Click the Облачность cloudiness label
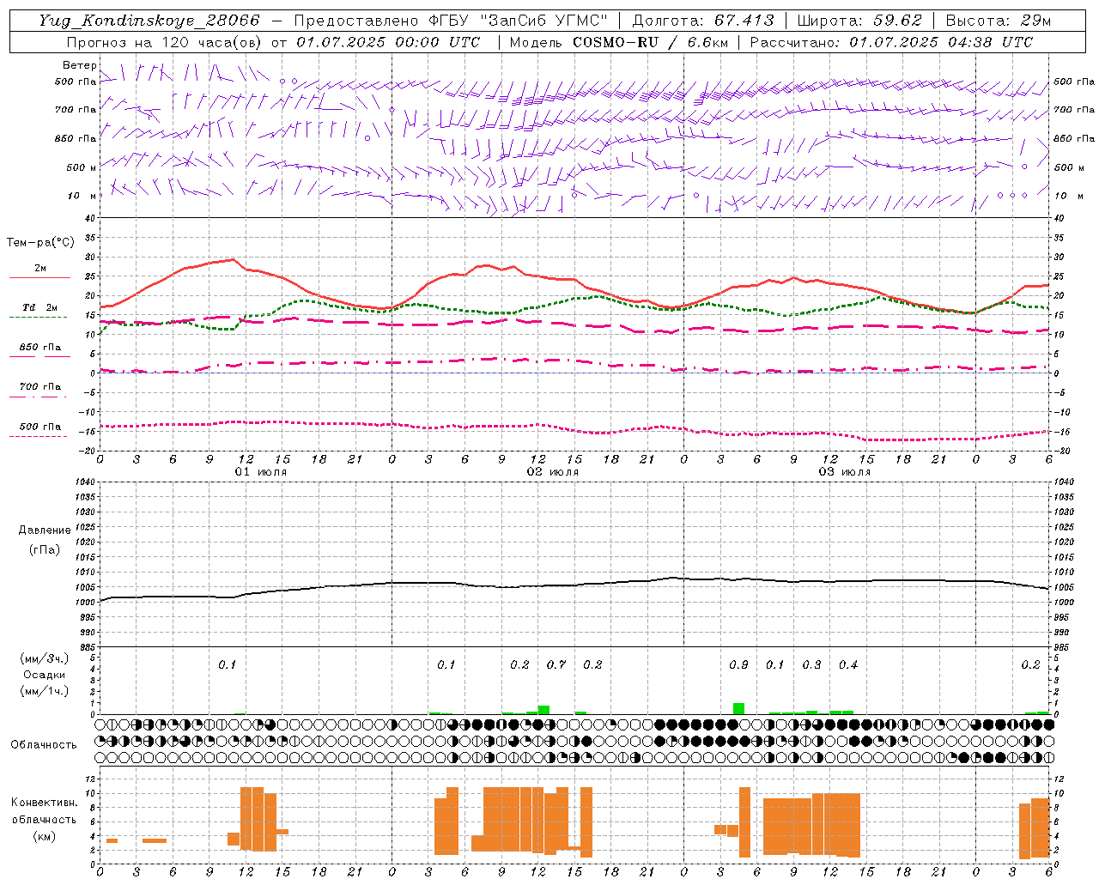The width and height of the screenshot is (1099, 879). click(44, 744)
